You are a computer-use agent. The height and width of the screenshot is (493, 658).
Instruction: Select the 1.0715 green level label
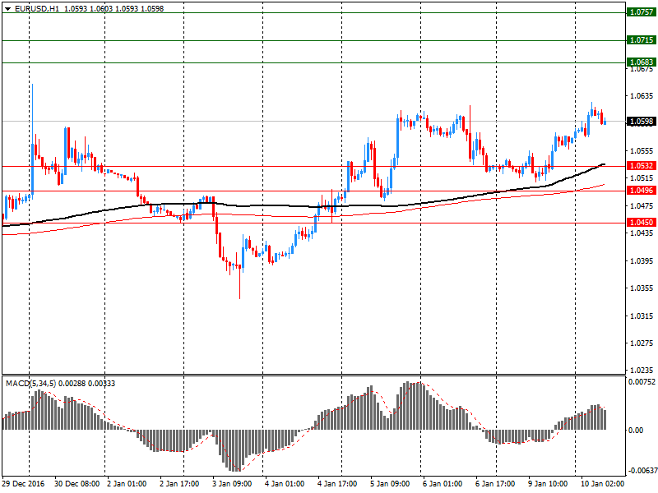(642, 39)
